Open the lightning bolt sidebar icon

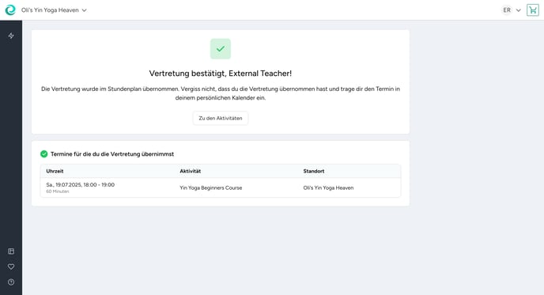pyautogui.click(x=11, y=36)
